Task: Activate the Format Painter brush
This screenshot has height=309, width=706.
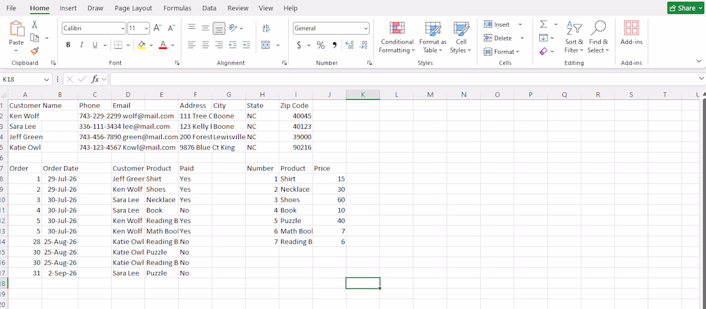Action: click(35, 51)
